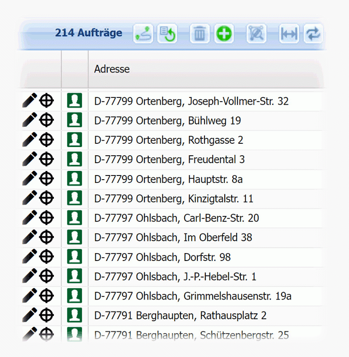The width and height of the screenshot is (349, 357).
Task: Select the Carl-Benz-Str. 20 Ohlsbach address row
Action: tap(176, 218)
